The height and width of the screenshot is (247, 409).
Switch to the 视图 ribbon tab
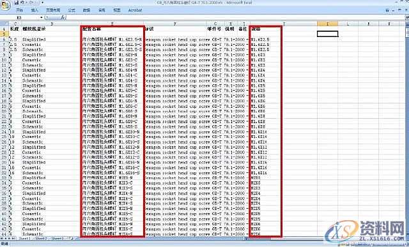click(116, 10)
